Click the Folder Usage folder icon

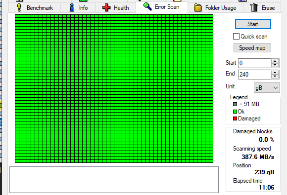click(197, 8)
